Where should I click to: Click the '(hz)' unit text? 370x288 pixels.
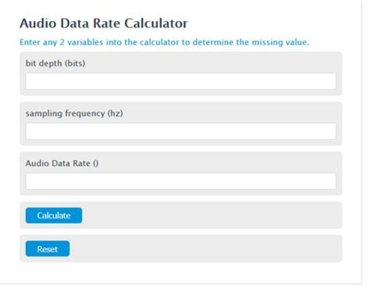pyautogui.click(x=115, y=113)
